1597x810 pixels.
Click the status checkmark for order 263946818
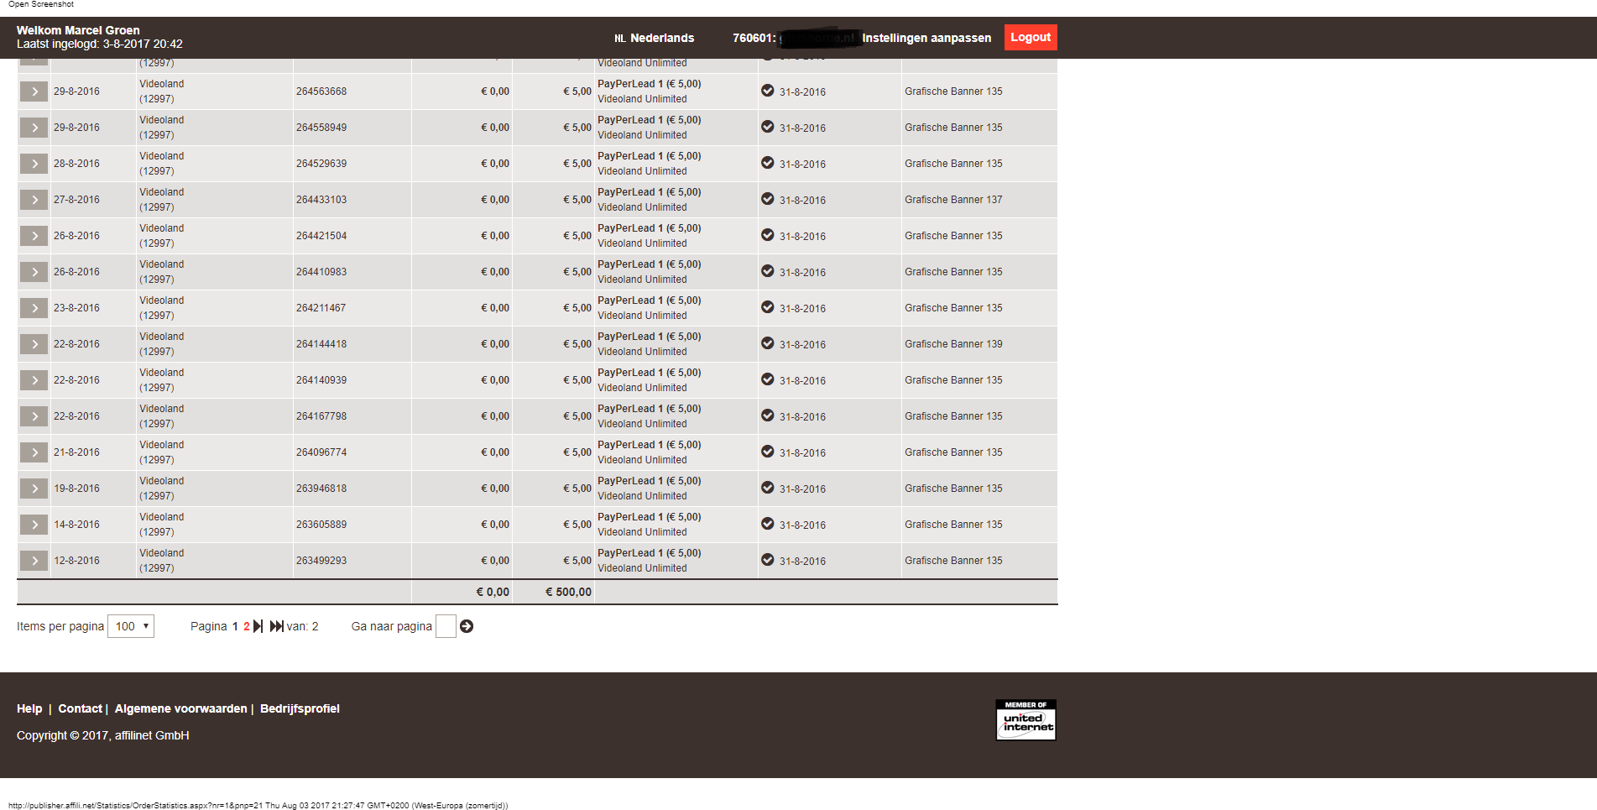coord(768,488)
